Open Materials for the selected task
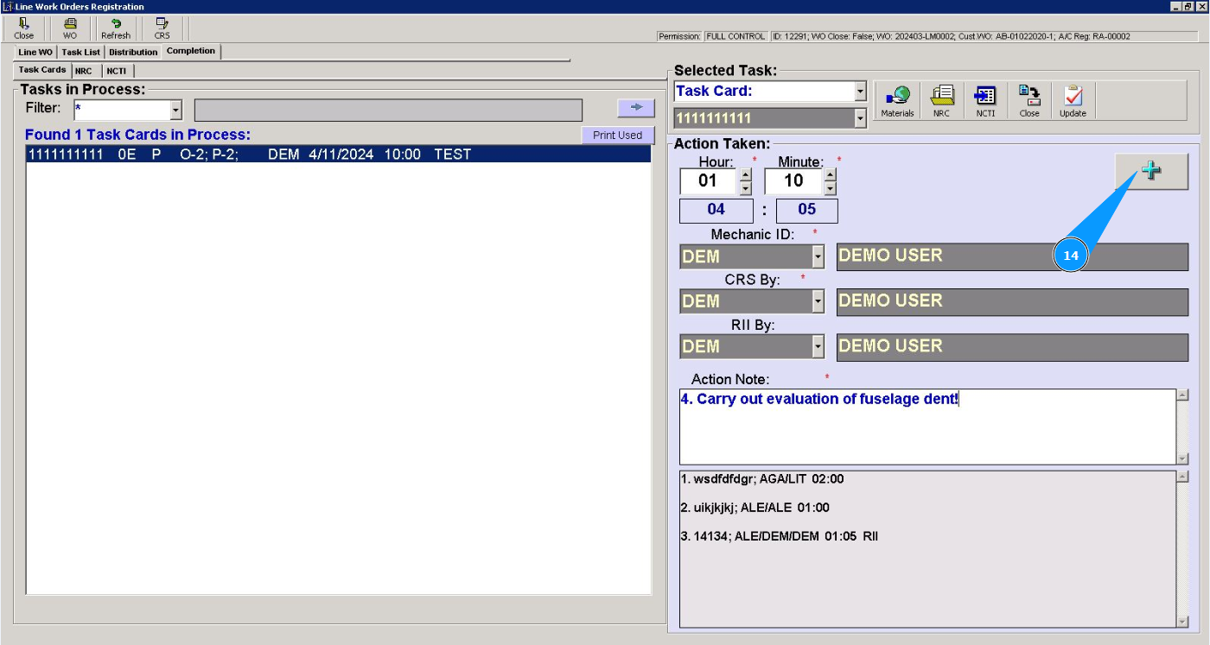Image resolution: width=1210 pixels, height=645 pixels. (x=897, y=101)
